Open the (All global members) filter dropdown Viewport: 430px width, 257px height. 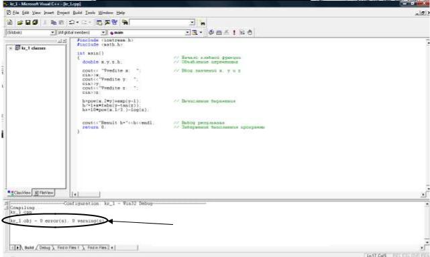click(x=103, y=33)
